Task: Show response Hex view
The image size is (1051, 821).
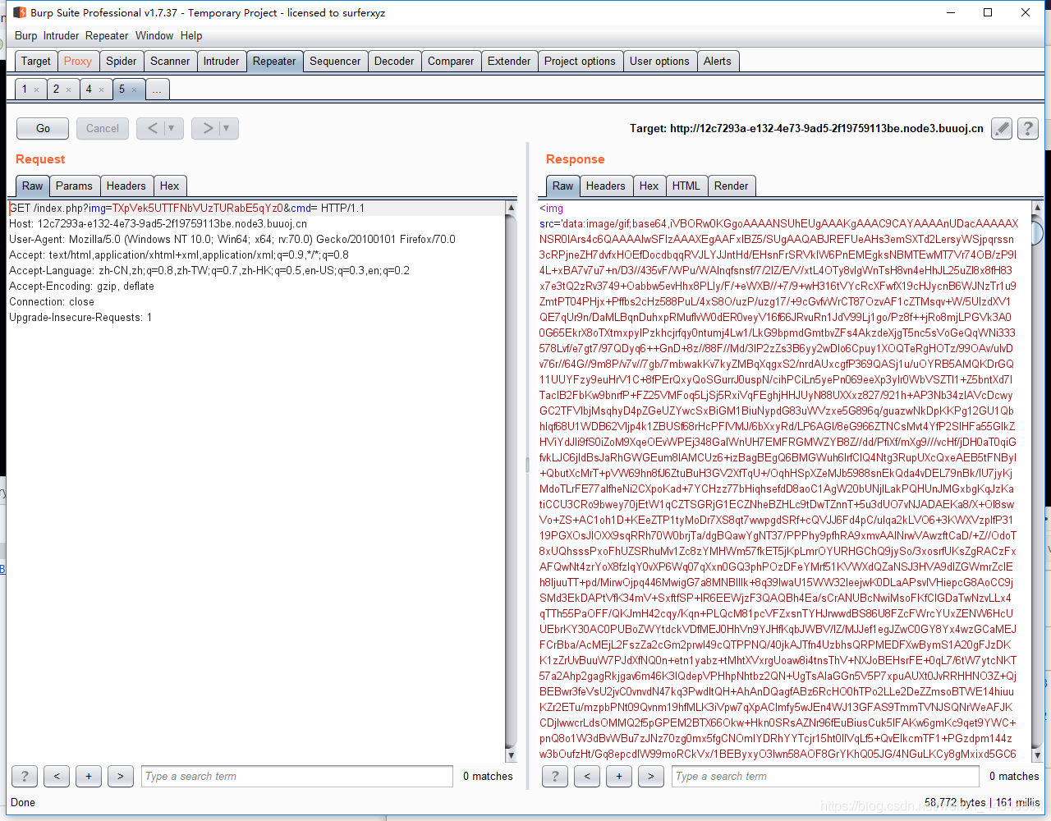Action: 649,186
